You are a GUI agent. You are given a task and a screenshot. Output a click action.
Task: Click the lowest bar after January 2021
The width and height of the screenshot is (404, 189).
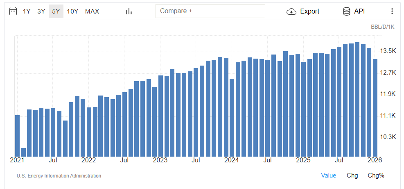click(x=23, y=153)
